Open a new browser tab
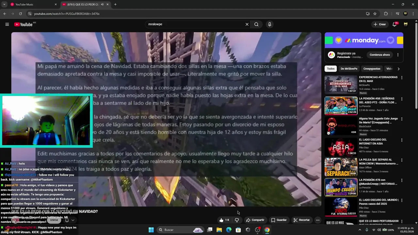This screenshot has height=235, width=418. click(115, 5)
